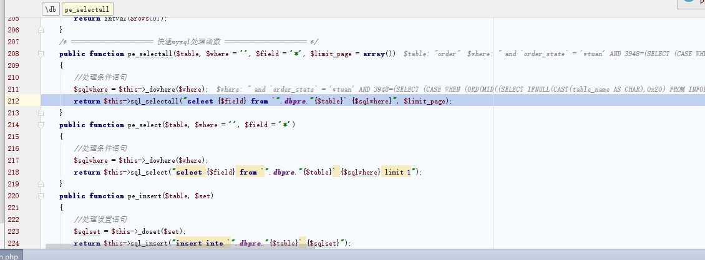Click gutter line number 211

[x=14, y=89]
